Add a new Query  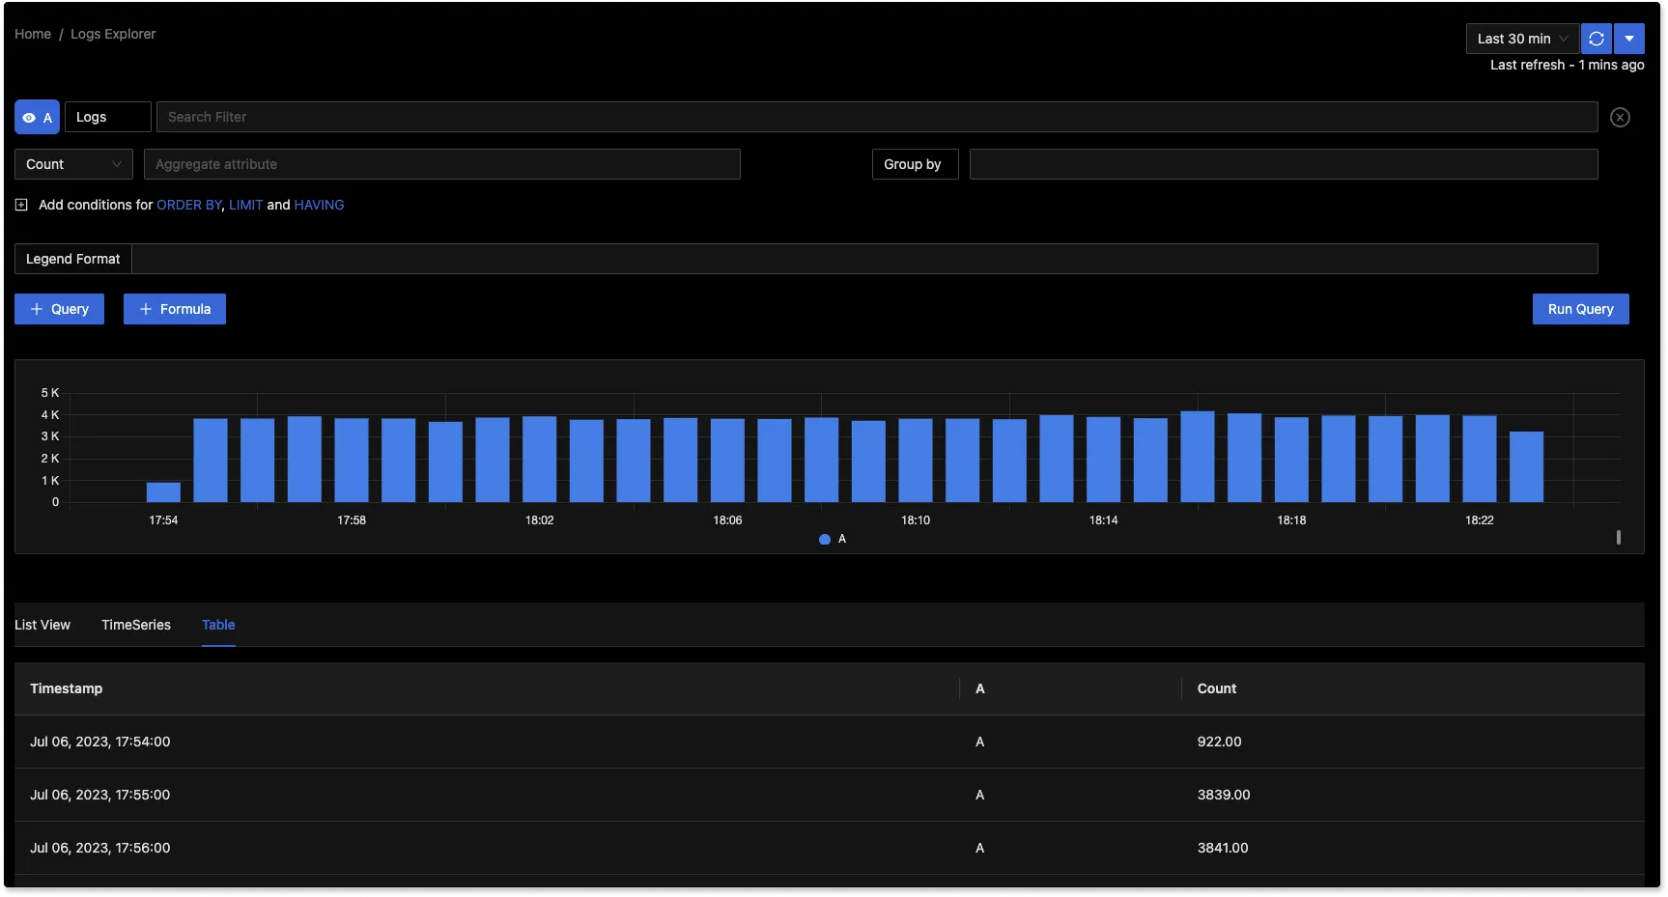59,309
